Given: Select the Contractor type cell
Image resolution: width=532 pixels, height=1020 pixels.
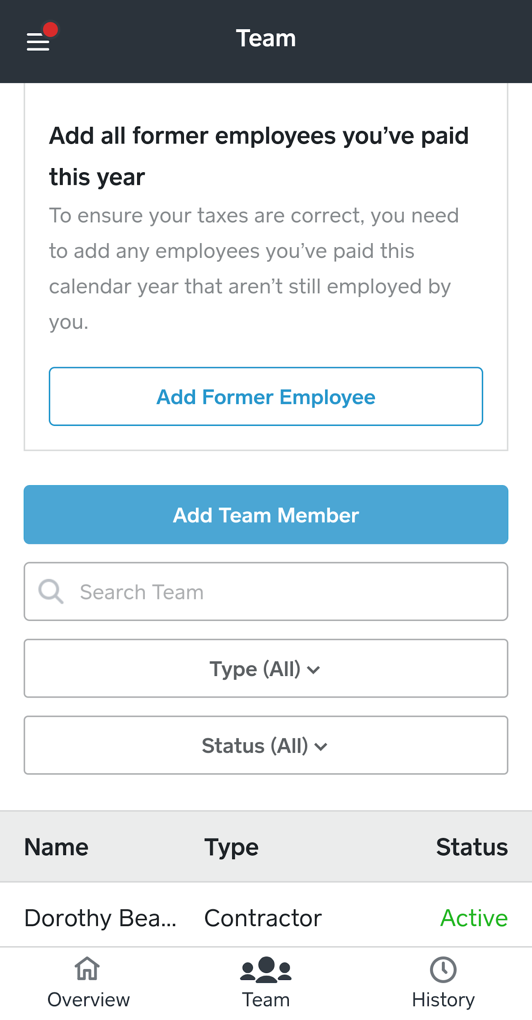Looking at the screenshot, I should pos(262,918).
